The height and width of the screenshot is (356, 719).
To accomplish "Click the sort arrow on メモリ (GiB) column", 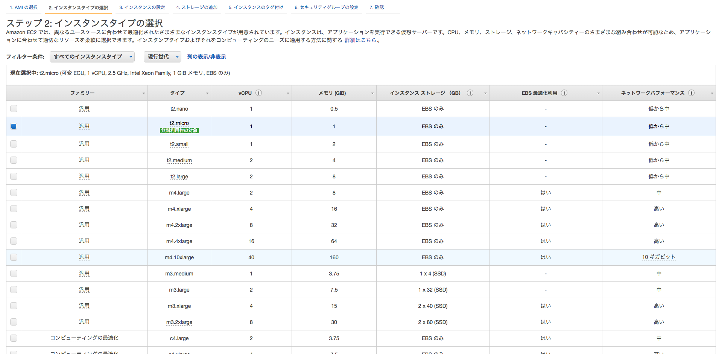I will [372, 93].
